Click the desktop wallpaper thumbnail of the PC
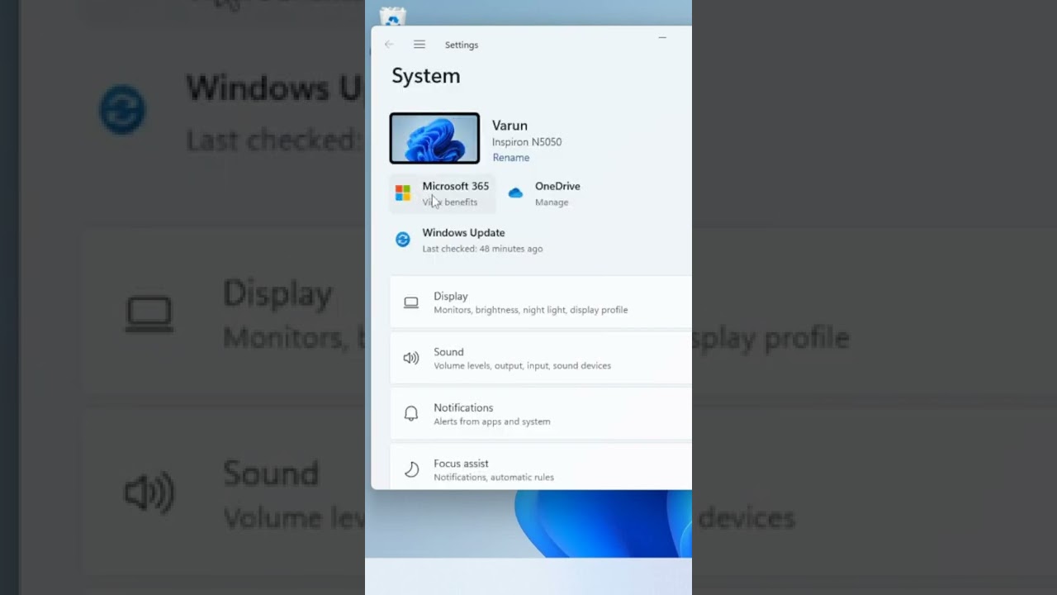Image resolution: width=1057 pixels, height=595 pixels. pyautogui.click(x=434, y=138)
